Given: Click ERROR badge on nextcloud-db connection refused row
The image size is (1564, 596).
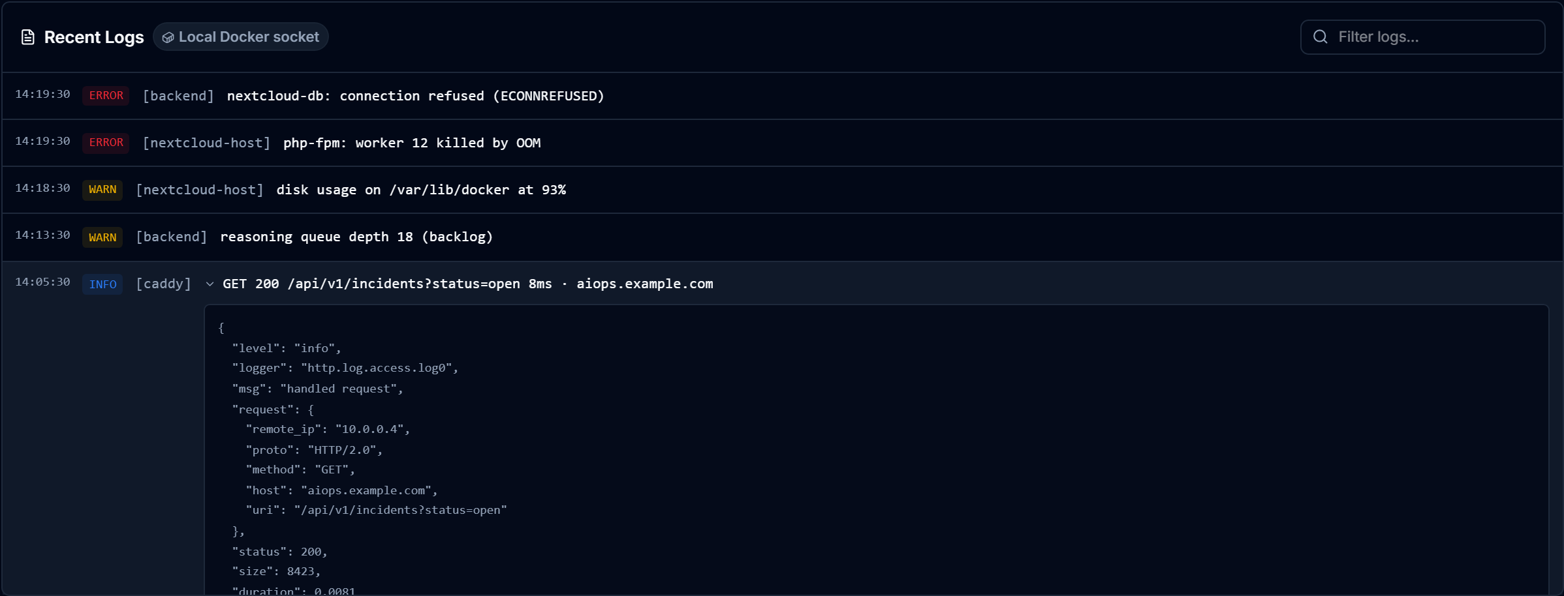Looking at the screenshot, I should [x=106, y=96].
